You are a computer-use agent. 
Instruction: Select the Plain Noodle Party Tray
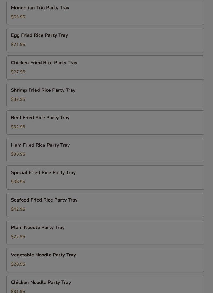[38, 228]
